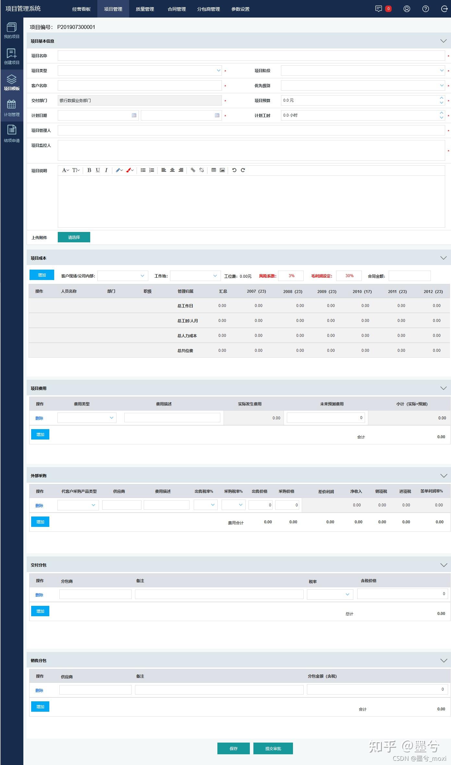The image size is (451, 765).
Task: Collapse 项目基本信息 section
Action: (443, 41)
